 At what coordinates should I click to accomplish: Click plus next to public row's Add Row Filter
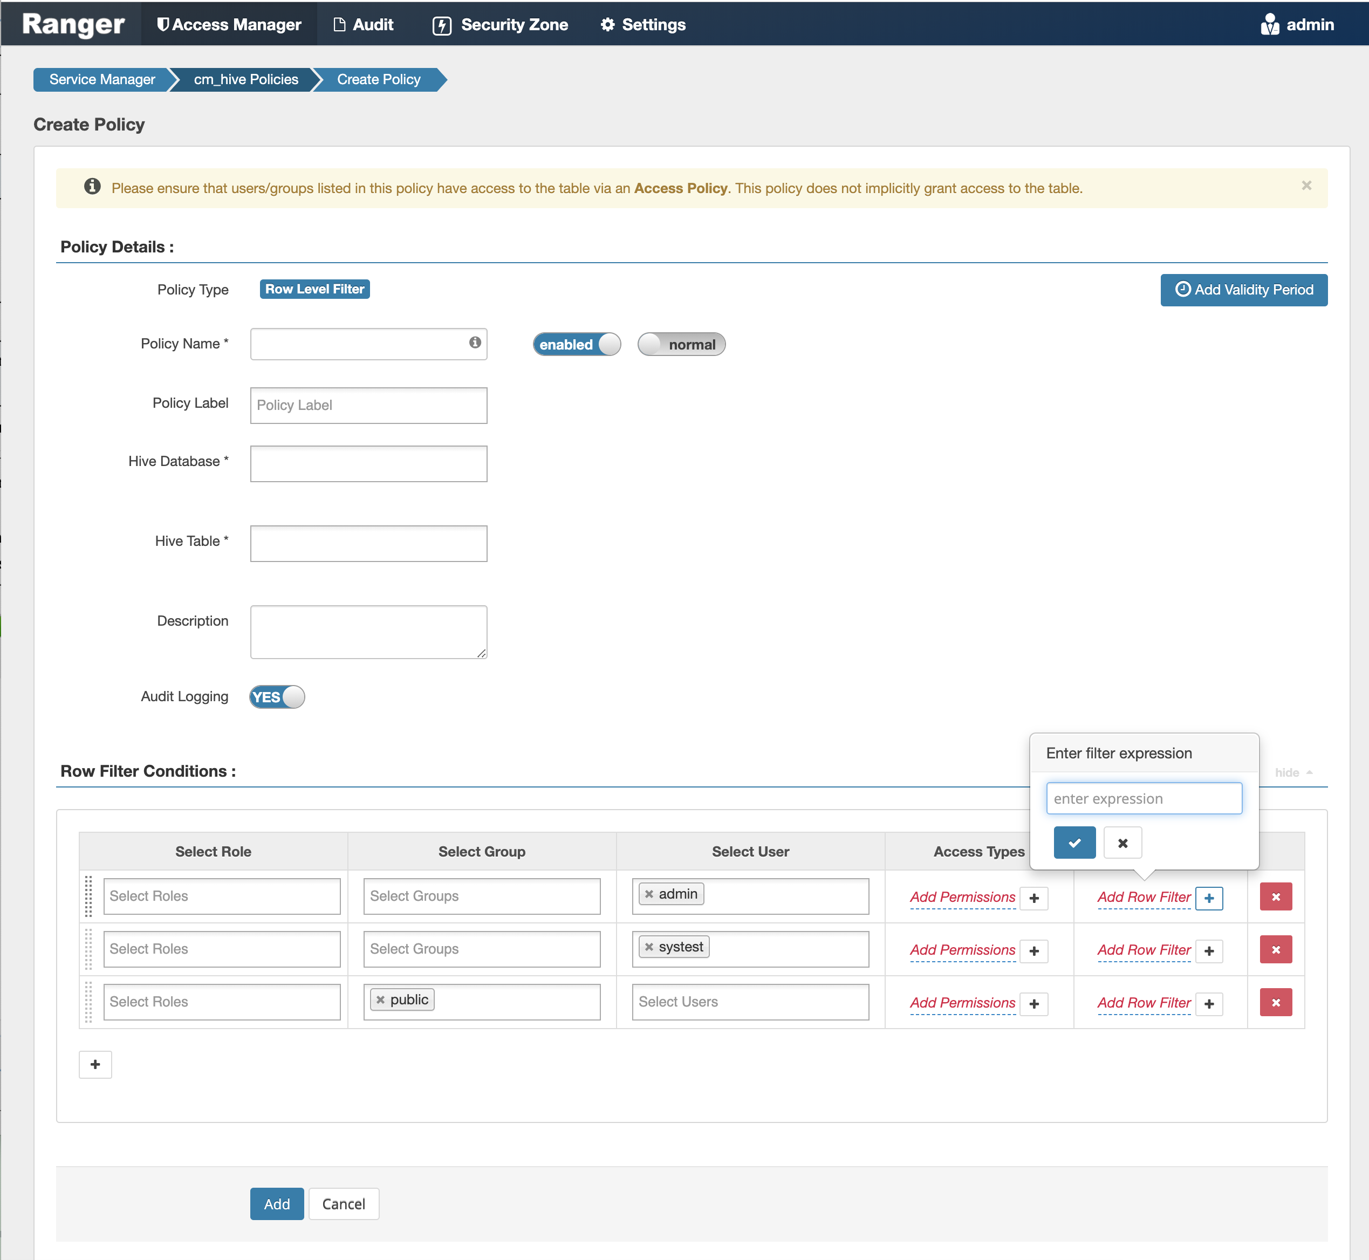pyautogui.click(x=1209, y=1004)
